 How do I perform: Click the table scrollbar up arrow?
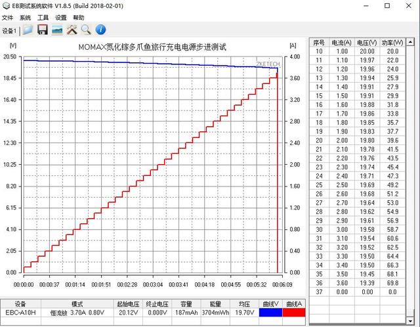(x=410, y=42)
